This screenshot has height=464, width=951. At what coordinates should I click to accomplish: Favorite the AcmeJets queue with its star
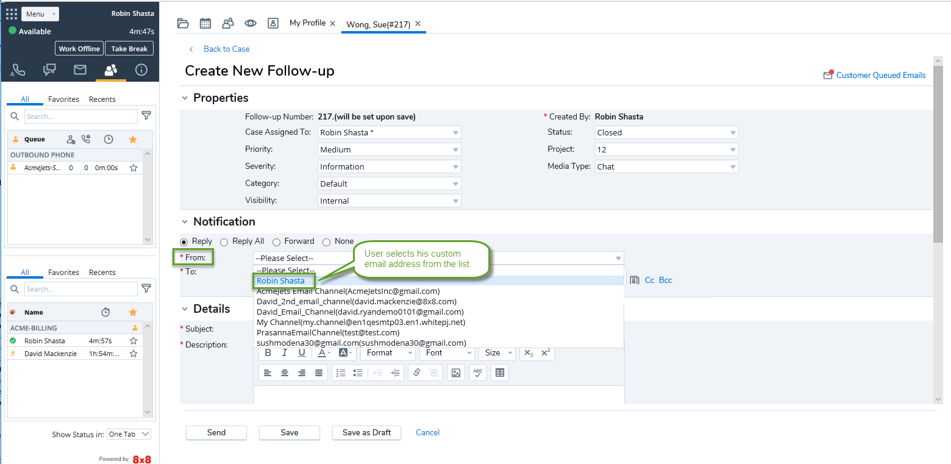tap(134, 168)
